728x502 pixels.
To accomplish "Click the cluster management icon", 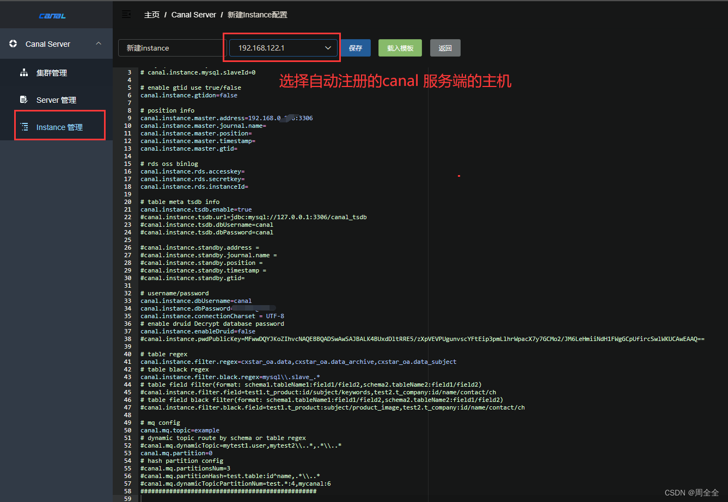I will [x=24, y=72].
